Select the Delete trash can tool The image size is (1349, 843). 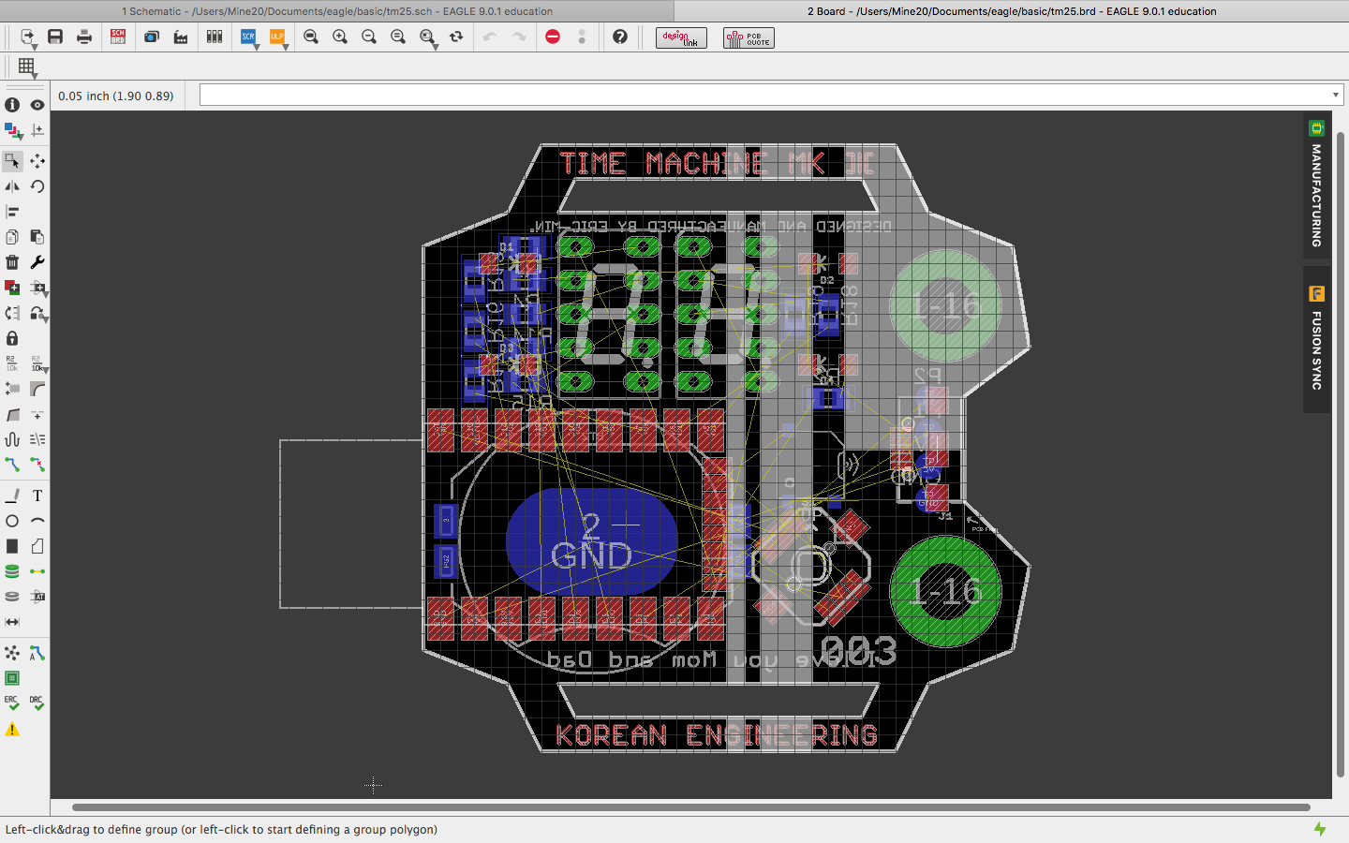[x=12, y=262]
